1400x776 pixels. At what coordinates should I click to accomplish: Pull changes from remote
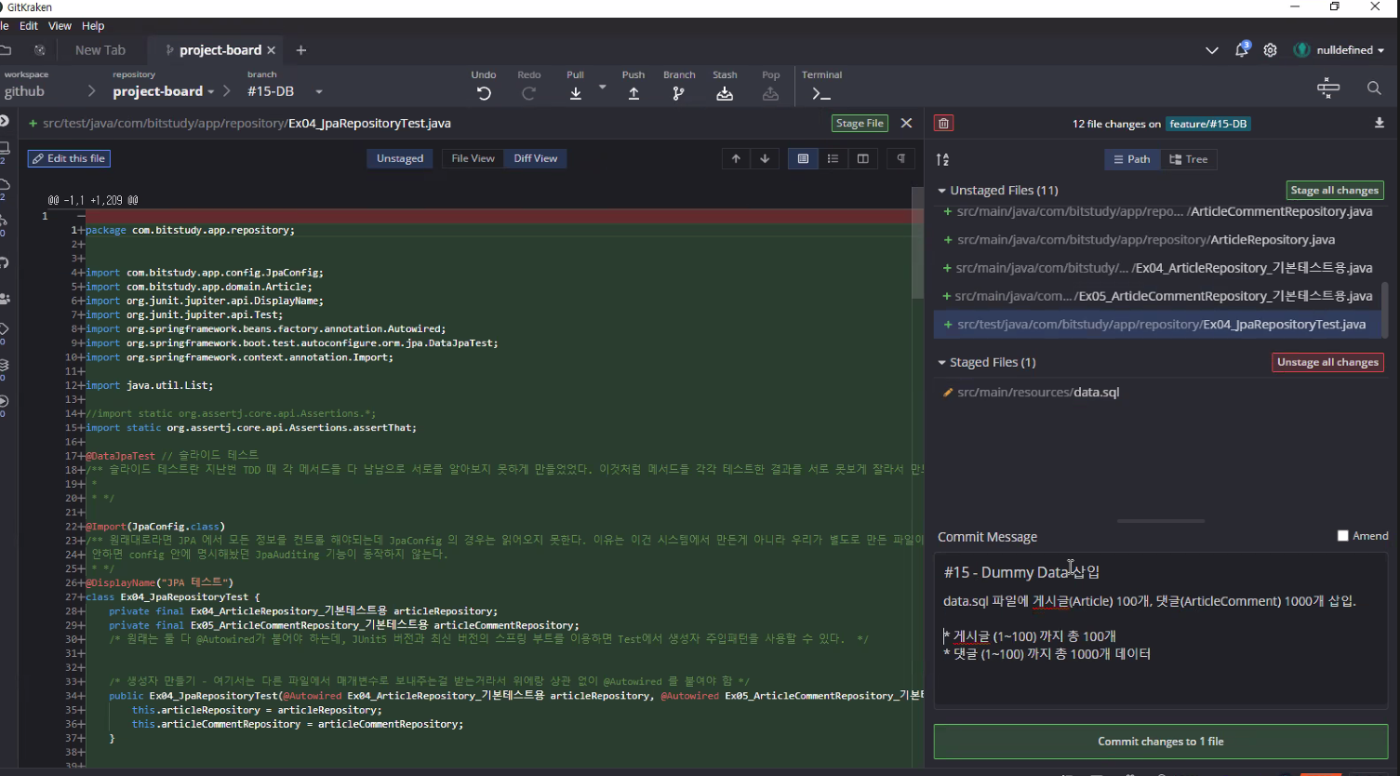point(576,86)
